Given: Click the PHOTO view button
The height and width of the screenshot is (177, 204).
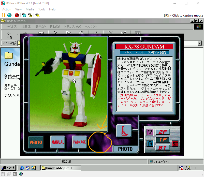Looking at the screenshot, I should [x=36, y=142].
